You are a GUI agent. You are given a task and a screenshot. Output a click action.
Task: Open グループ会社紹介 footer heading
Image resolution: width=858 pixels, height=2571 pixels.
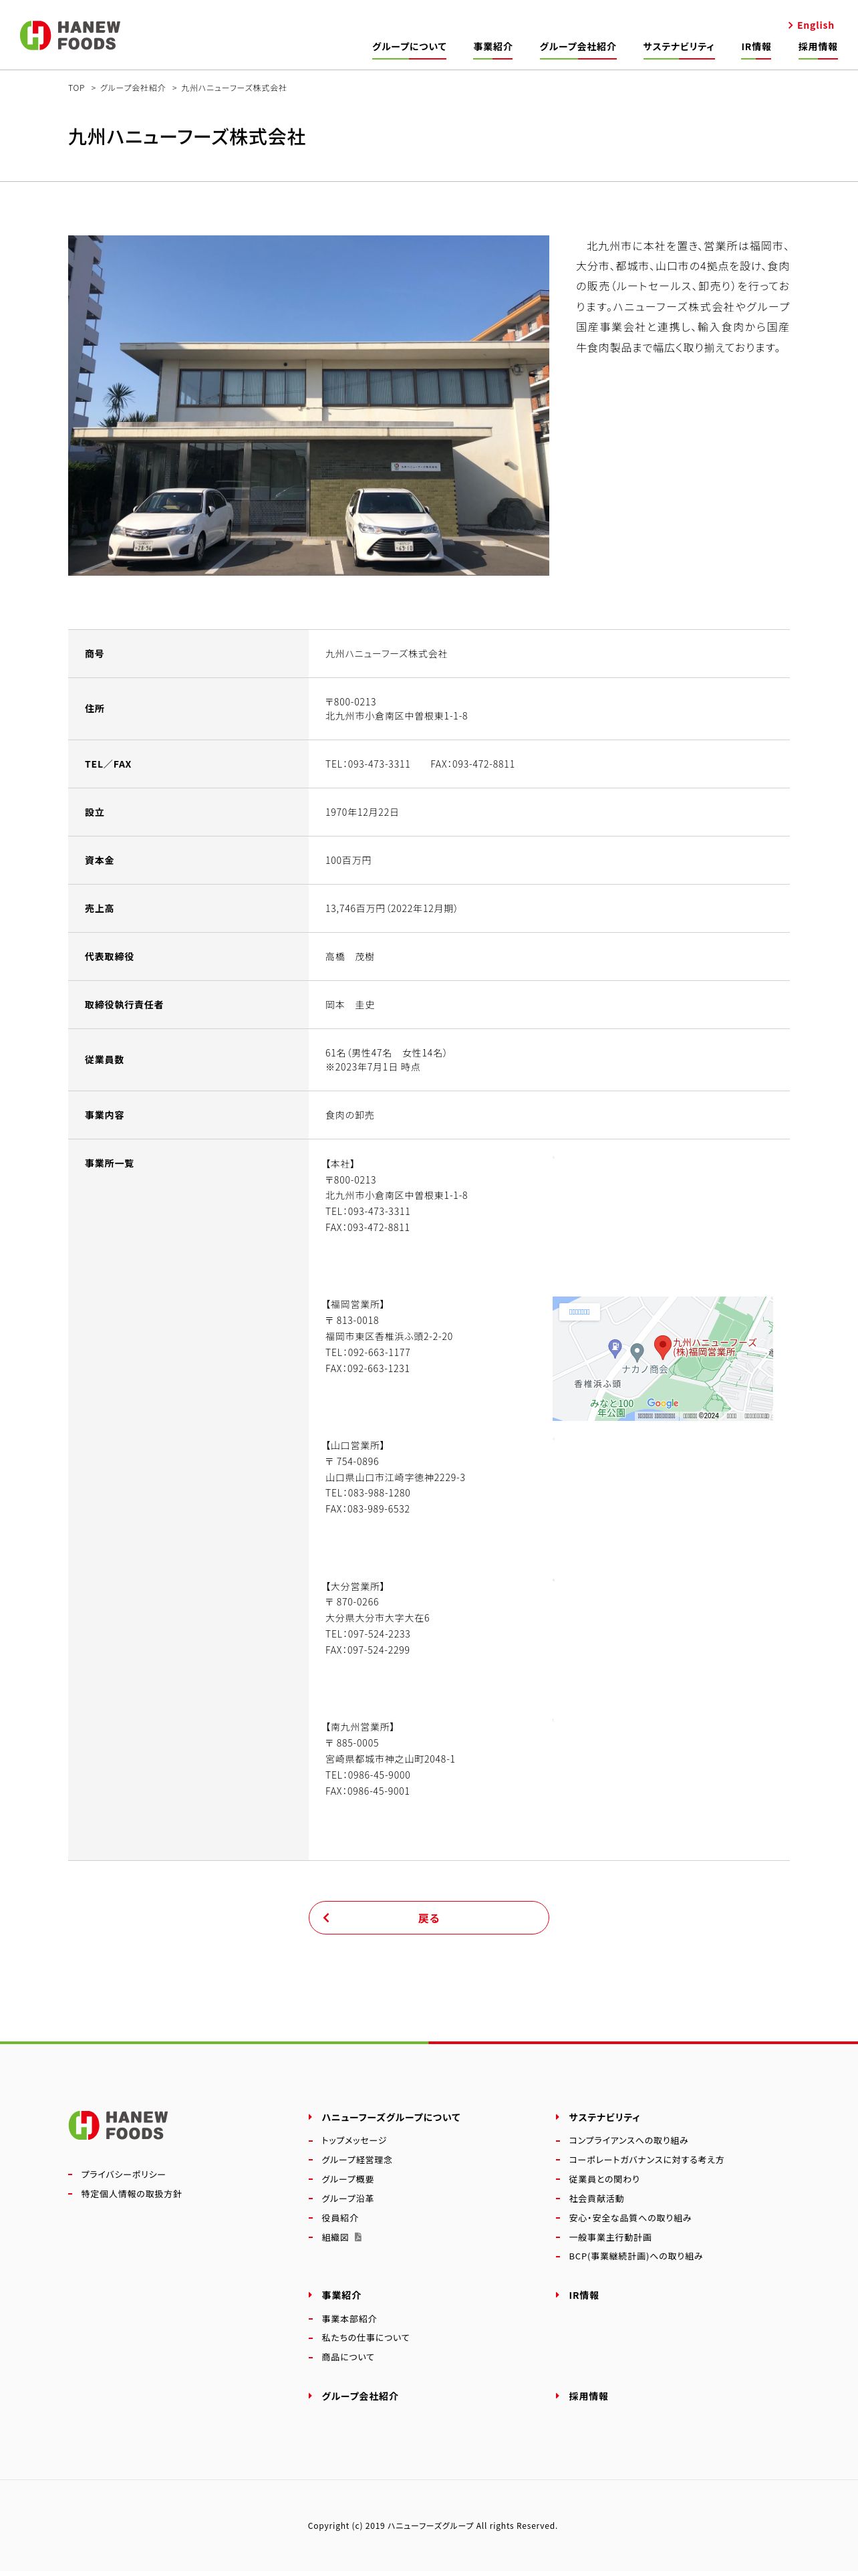pos(359,2396)
